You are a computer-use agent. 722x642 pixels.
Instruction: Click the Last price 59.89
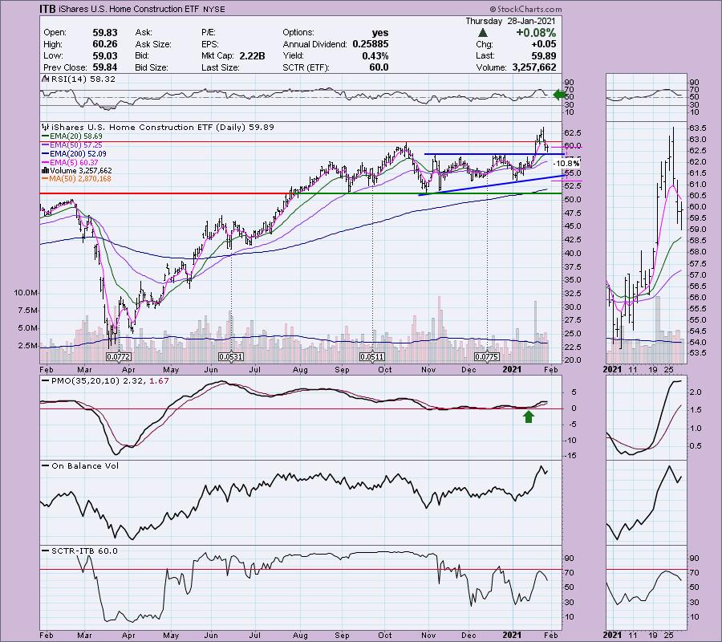pos(543,55)
